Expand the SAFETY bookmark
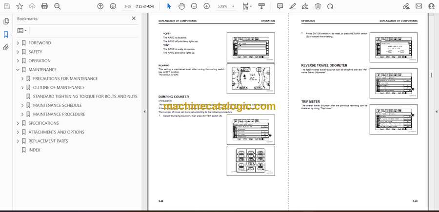 18,52
